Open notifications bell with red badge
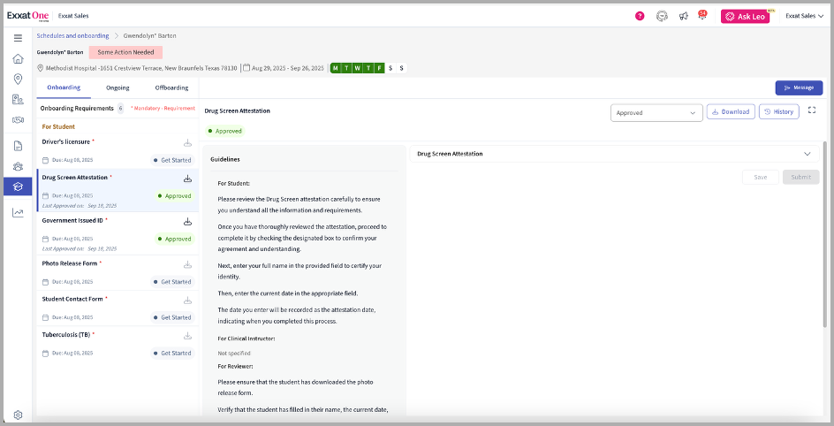 [702, 16]
